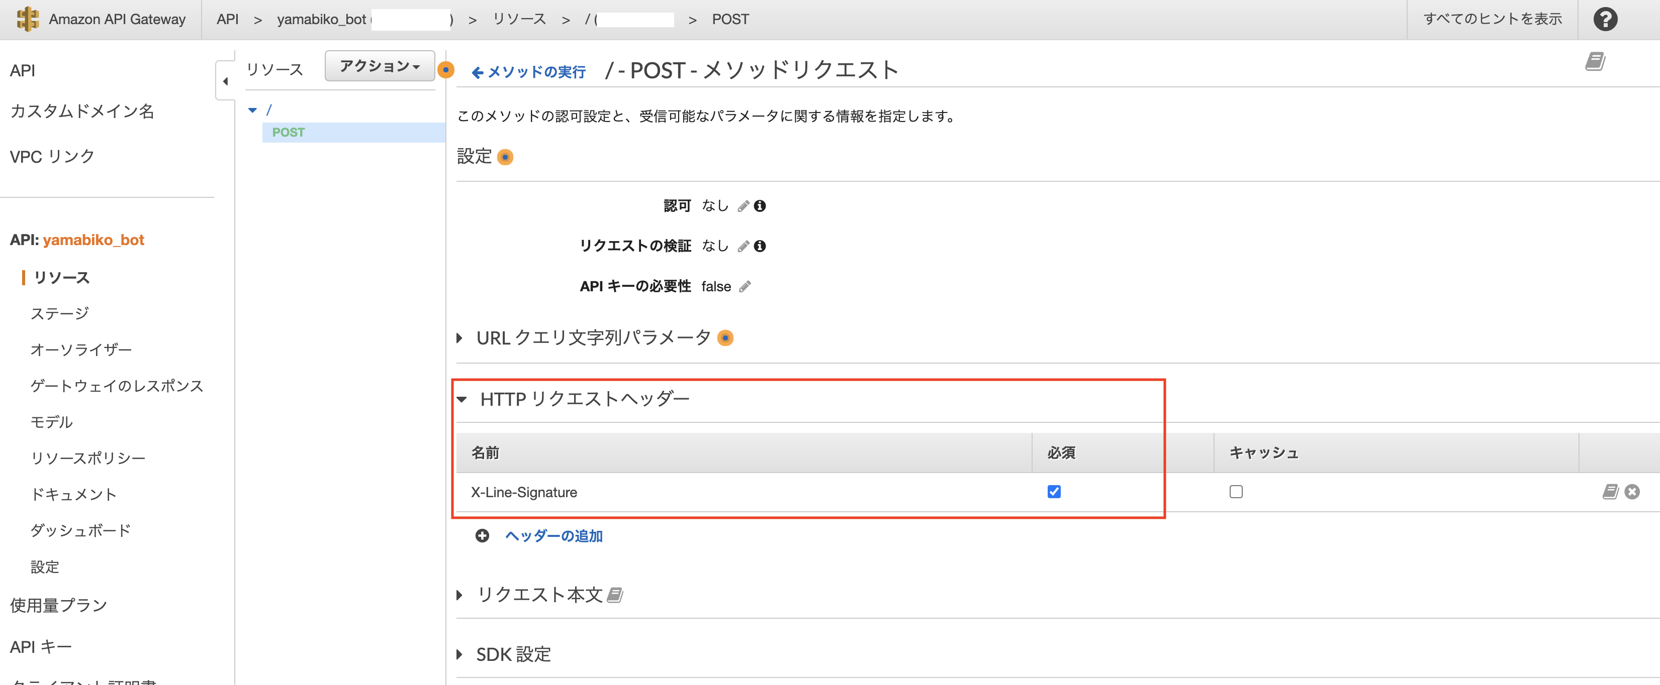1660x685 pixels.
Task: Collapse the root / resource tree node
Action: tap(252, 110)
